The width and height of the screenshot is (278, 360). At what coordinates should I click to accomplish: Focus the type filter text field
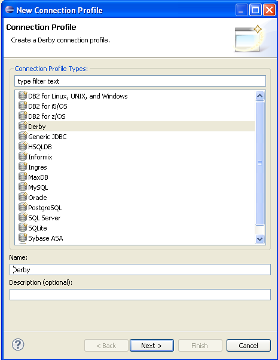pyautogui.click(x=140, y=81)
